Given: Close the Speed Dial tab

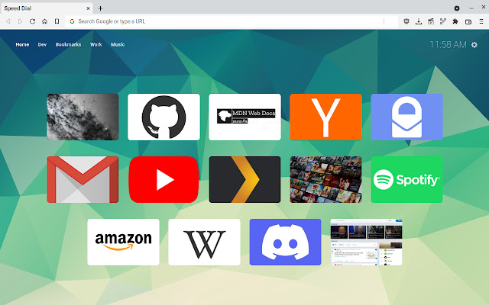Looking at the screenshot, I should (x=89, y=8).
